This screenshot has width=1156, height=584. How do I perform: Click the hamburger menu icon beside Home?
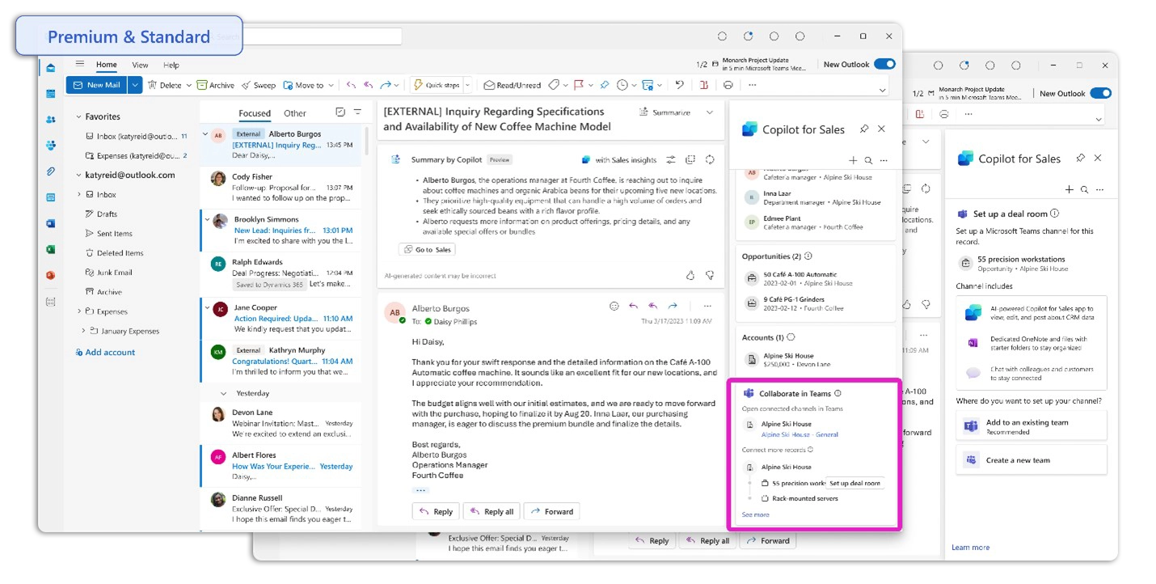point(80,65)
